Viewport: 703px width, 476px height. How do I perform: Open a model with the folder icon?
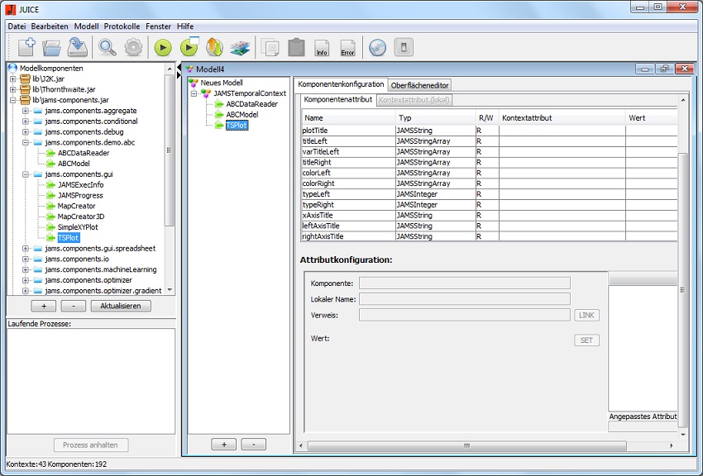click(52, 47)
